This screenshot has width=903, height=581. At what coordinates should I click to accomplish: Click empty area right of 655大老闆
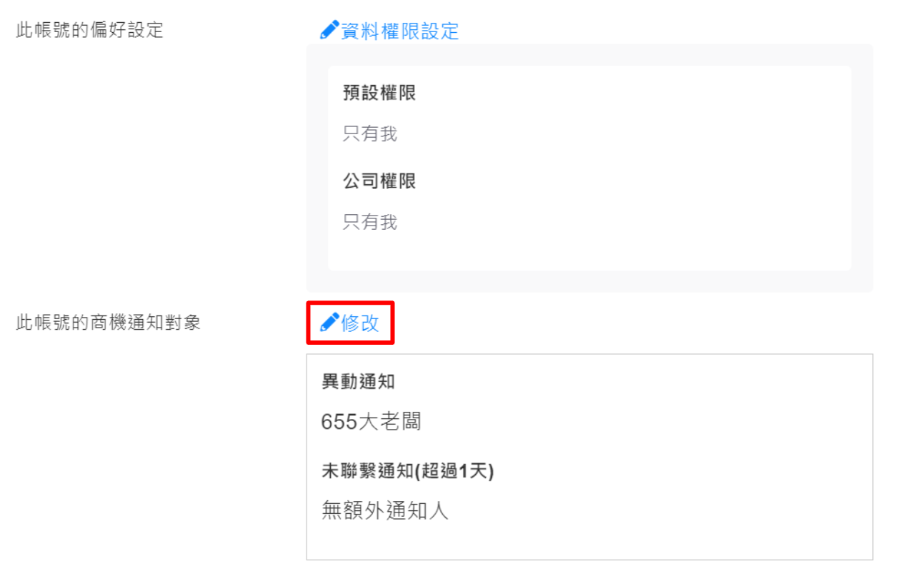(x=643, y=422)
